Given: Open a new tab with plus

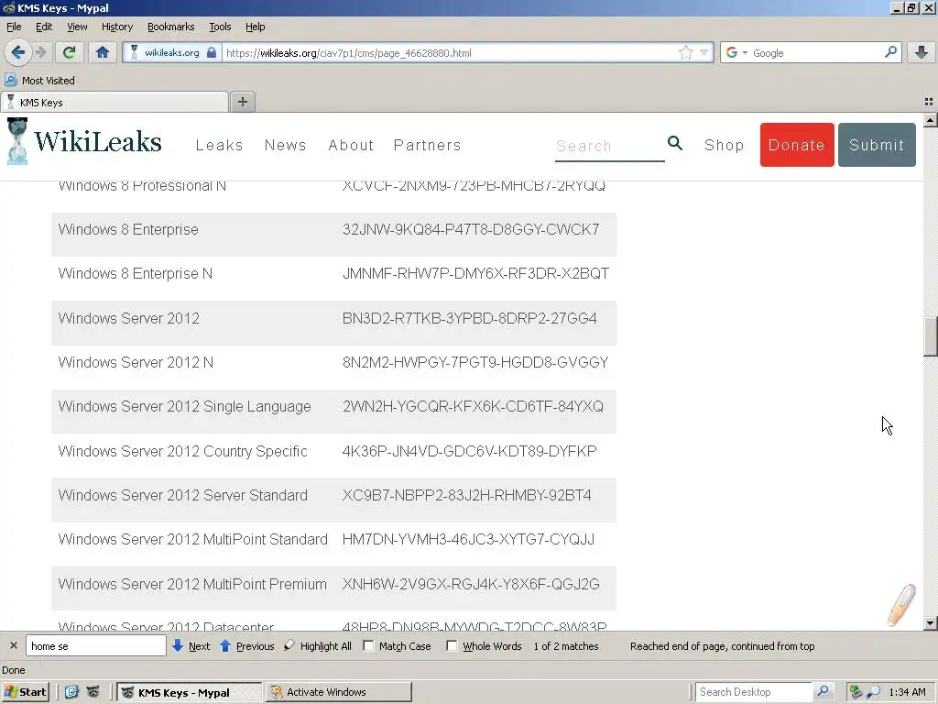Looking at the screenshot, I should coord(242,102).
